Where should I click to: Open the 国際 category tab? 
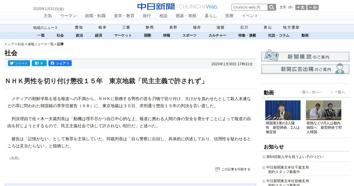pos(147,35)
